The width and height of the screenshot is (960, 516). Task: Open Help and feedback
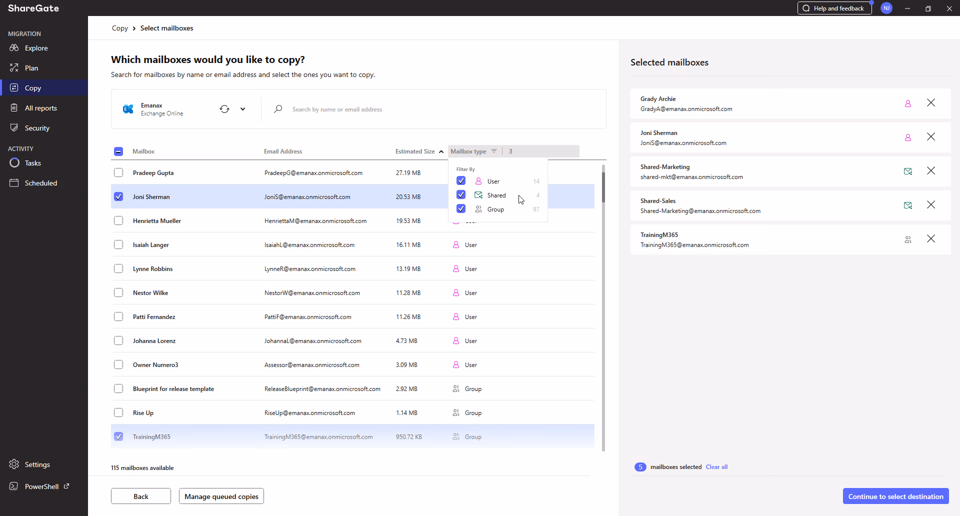tap(834, 8)
